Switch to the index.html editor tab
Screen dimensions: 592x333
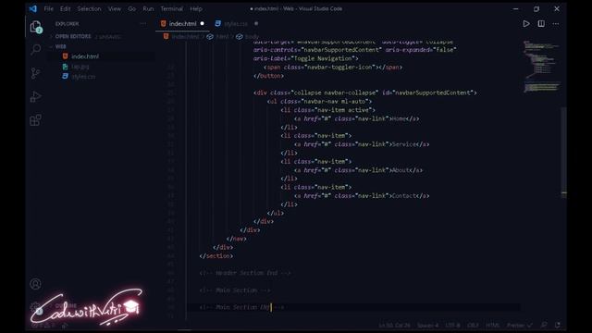(183, 23)
